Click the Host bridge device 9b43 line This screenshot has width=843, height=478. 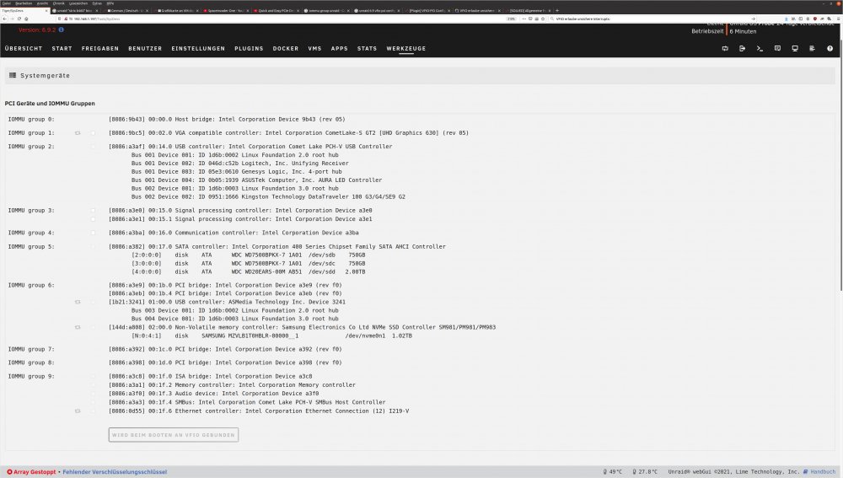click(x=227, y=120)
